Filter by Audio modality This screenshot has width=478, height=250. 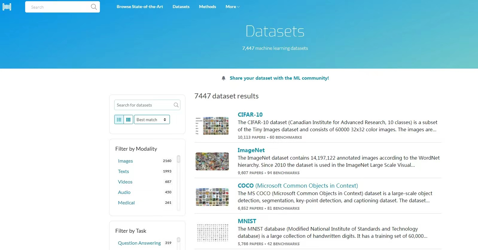[124, 192]
